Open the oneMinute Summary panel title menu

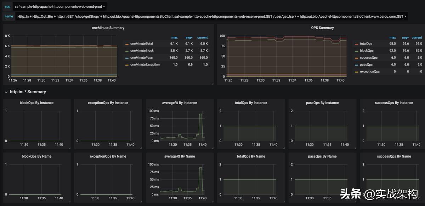click(108, 28)
